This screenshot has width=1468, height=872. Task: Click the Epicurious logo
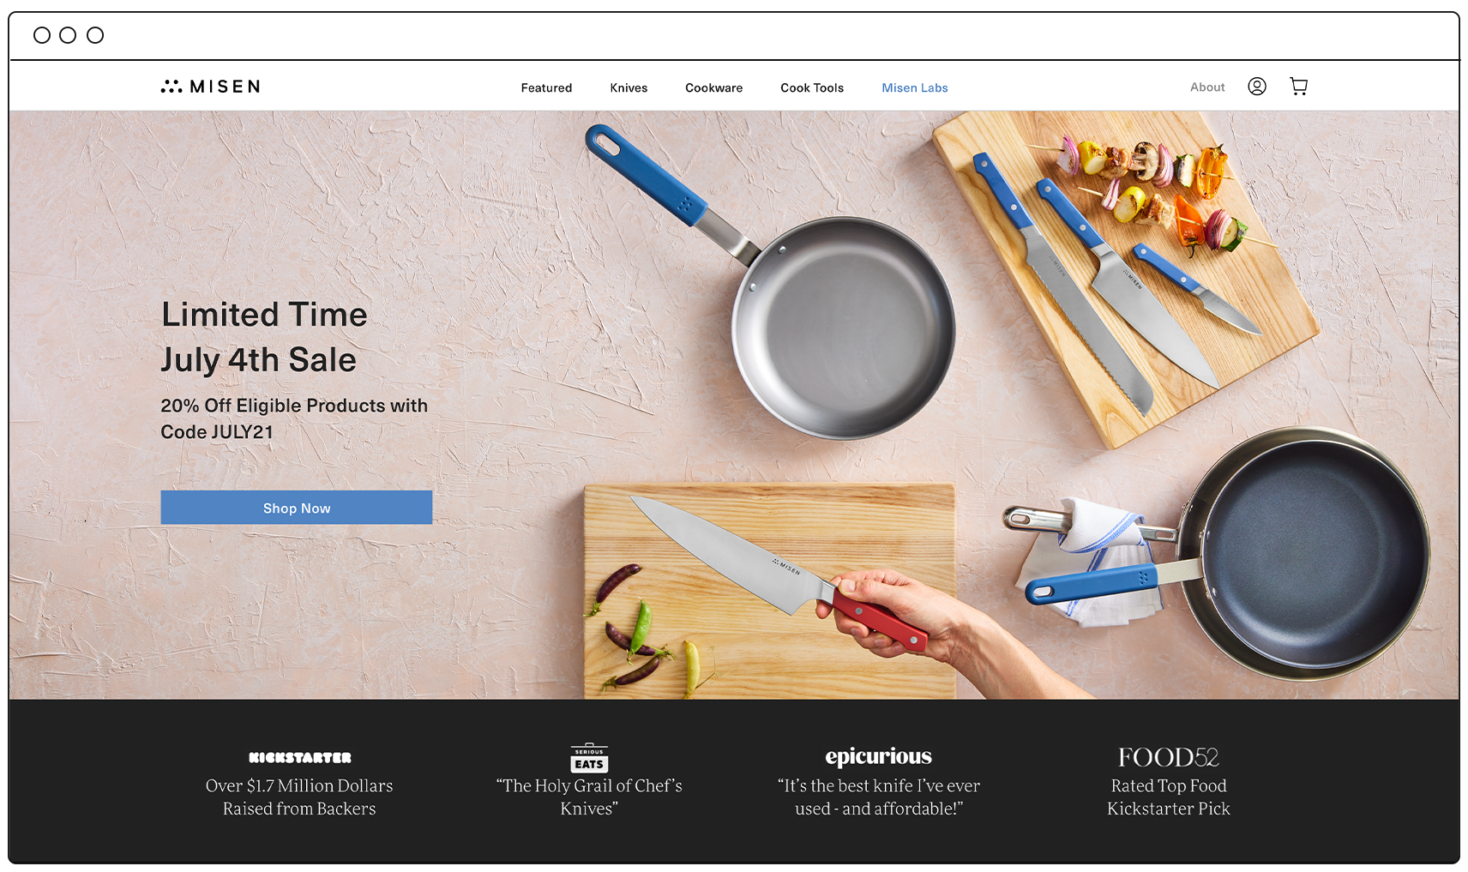click(x=879, y=756)
